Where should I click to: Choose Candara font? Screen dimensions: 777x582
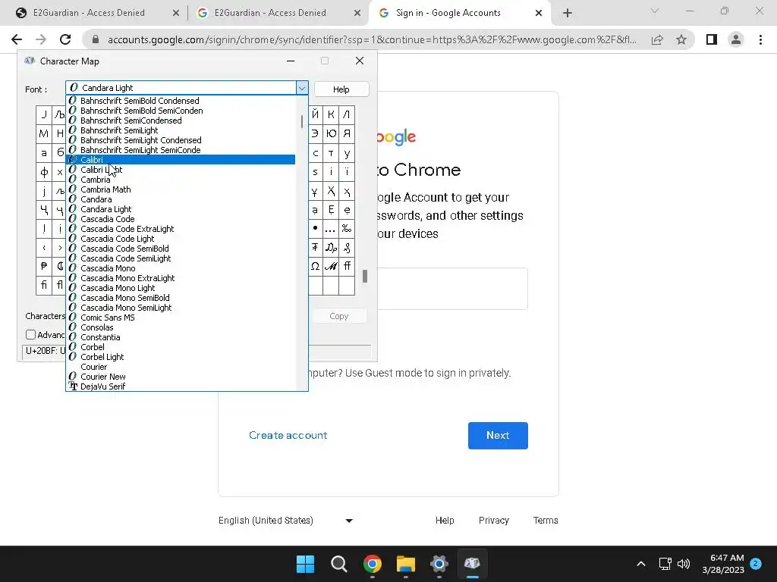[181, 199]
